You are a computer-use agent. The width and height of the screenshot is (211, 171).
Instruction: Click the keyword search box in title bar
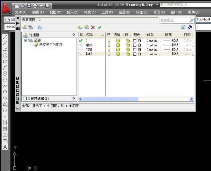point(185,5)
